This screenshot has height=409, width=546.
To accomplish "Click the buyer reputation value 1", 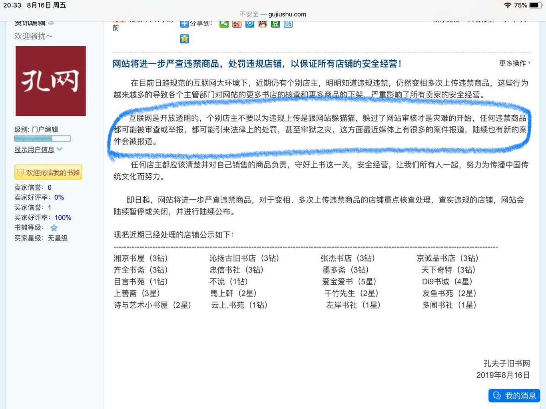I will 50,207.
